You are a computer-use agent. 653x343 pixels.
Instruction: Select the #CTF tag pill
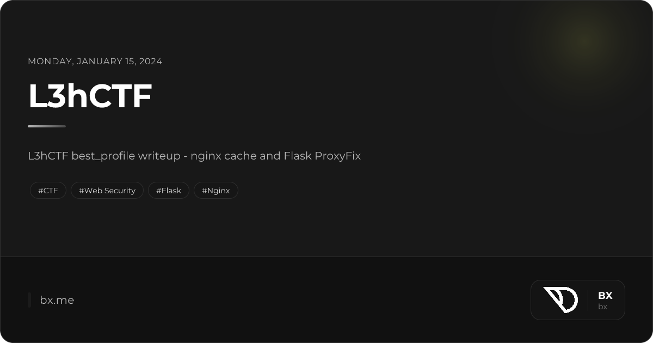click(x=48, y=191)
